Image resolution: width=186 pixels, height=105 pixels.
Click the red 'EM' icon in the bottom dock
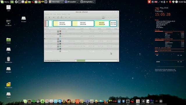tap(115, 101)
